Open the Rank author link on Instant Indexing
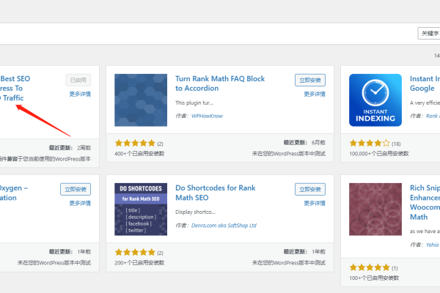Screen dimensions: 440x293 [x=433, y=116]
